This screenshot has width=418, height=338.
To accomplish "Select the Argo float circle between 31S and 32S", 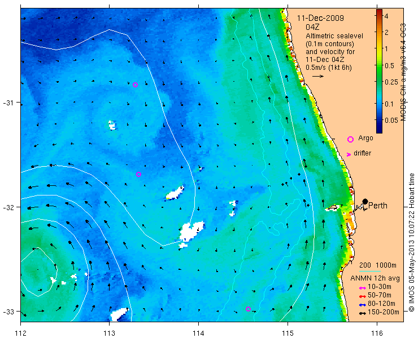I will [138, 175].
